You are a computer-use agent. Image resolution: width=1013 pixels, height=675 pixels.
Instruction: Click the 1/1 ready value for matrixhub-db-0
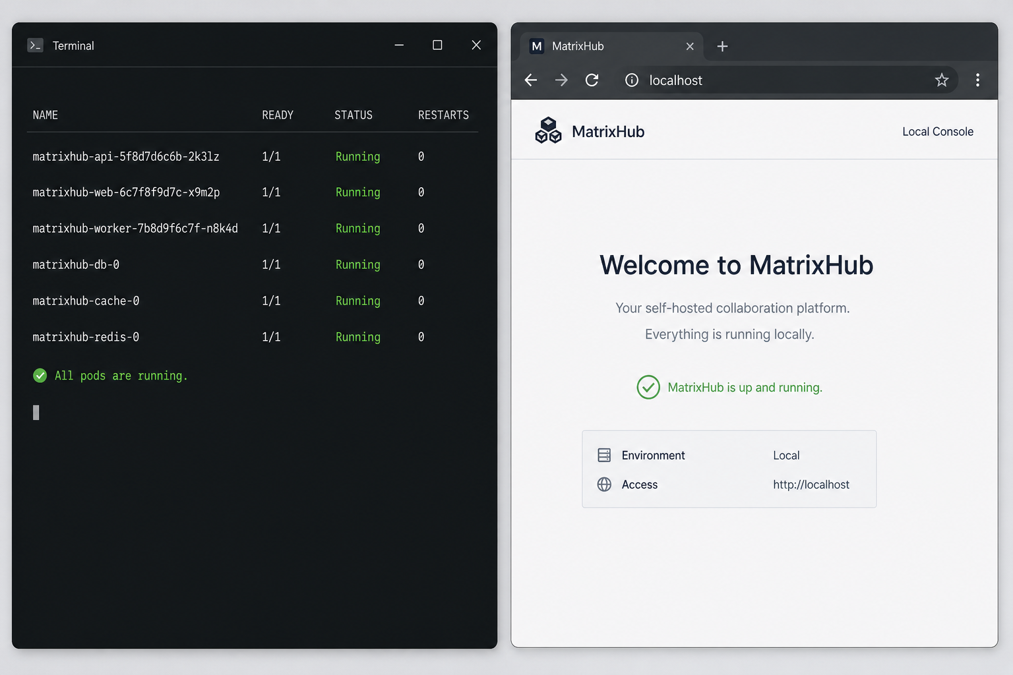point(271,265)
